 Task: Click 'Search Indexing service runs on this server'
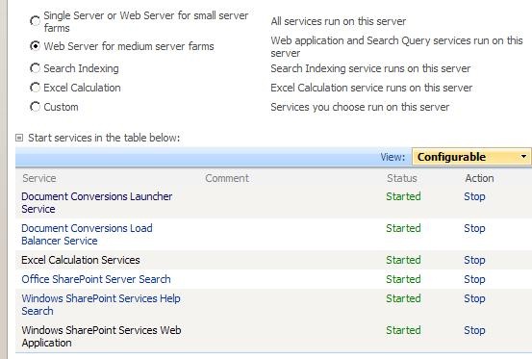click(370, 68)
